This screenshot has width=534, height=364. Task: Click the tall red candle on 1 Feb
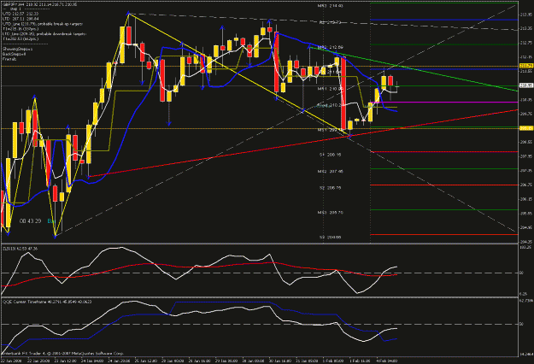click(343, 94)
